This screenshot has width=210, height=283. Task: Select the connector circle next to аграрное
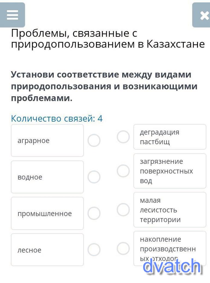coord(94,141)
